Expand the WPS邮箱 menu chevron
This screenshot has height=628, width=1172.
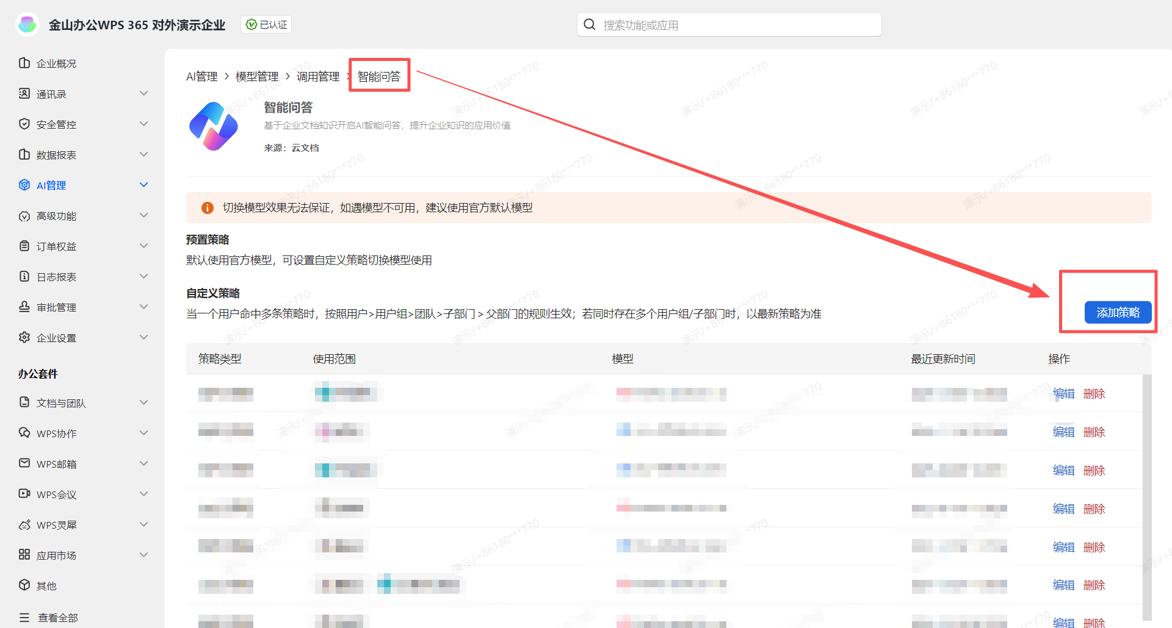pos(144,463)
